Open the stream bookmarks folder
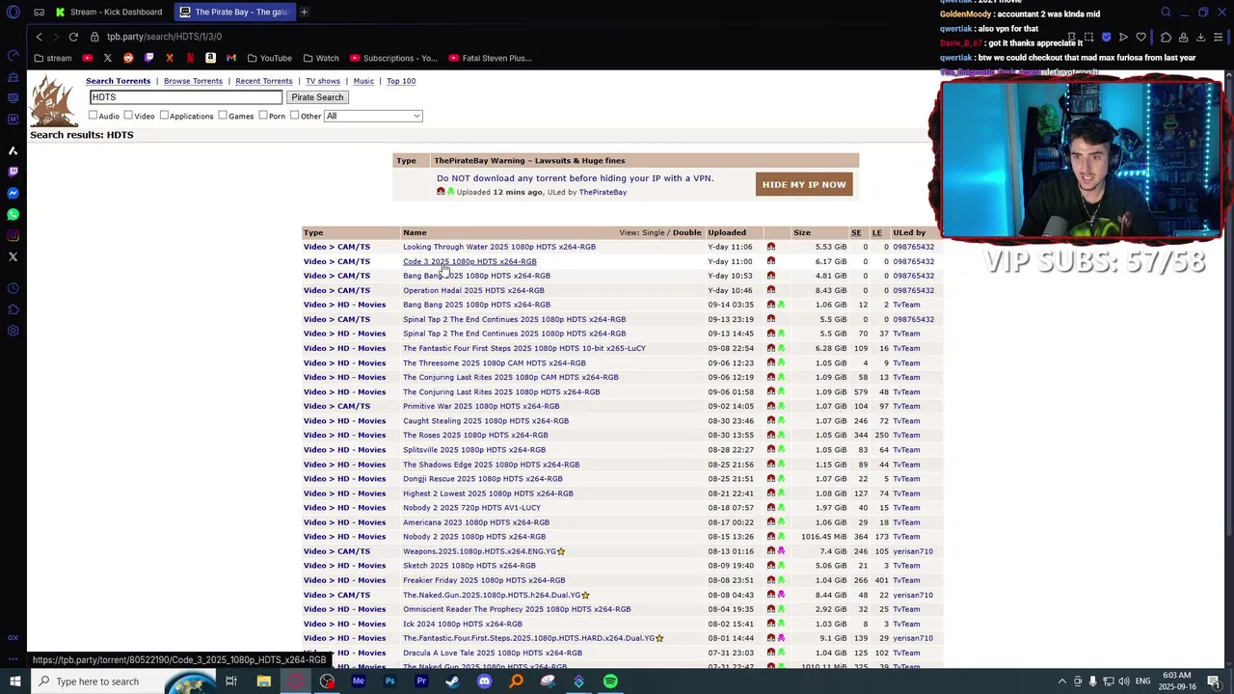The image size is (1234, 694). (52, 58)
